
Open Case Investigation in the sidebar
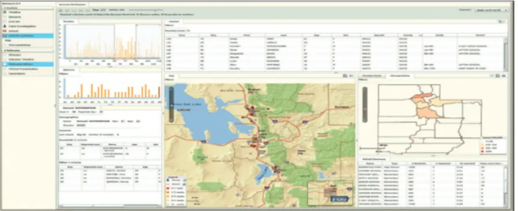(23, 26)
